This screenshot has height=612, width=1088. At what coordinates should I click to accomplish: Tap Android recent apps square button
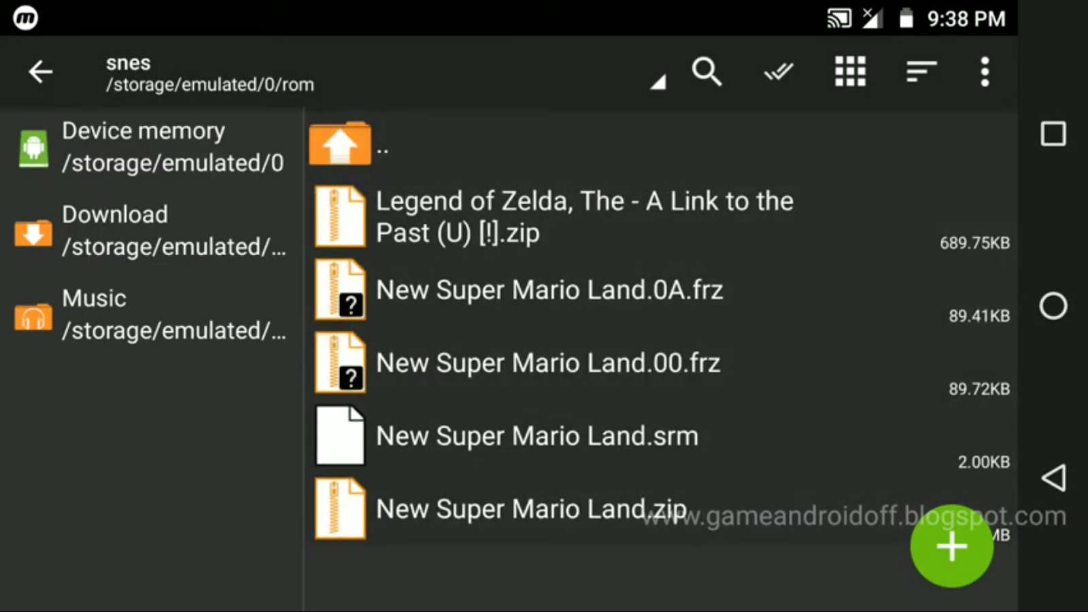coord(1053,134)
